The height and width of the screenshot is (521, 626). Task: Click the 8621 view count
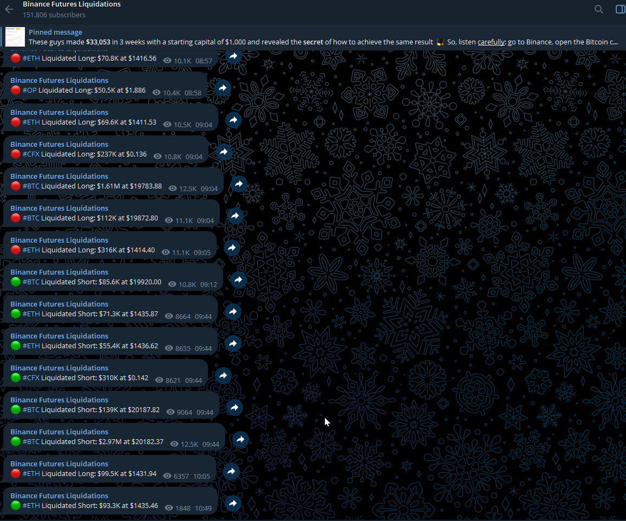coord(173,381)
